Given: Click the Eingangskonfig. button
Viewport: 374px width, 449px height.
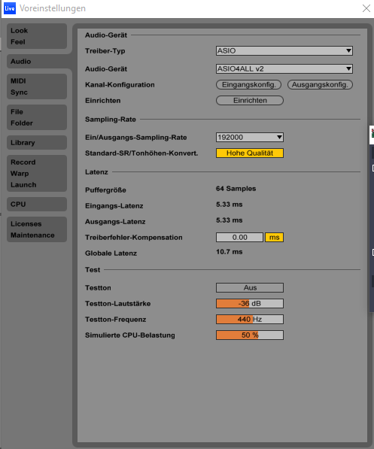Looking at the screenshot, I should click(x=248, y=85).
